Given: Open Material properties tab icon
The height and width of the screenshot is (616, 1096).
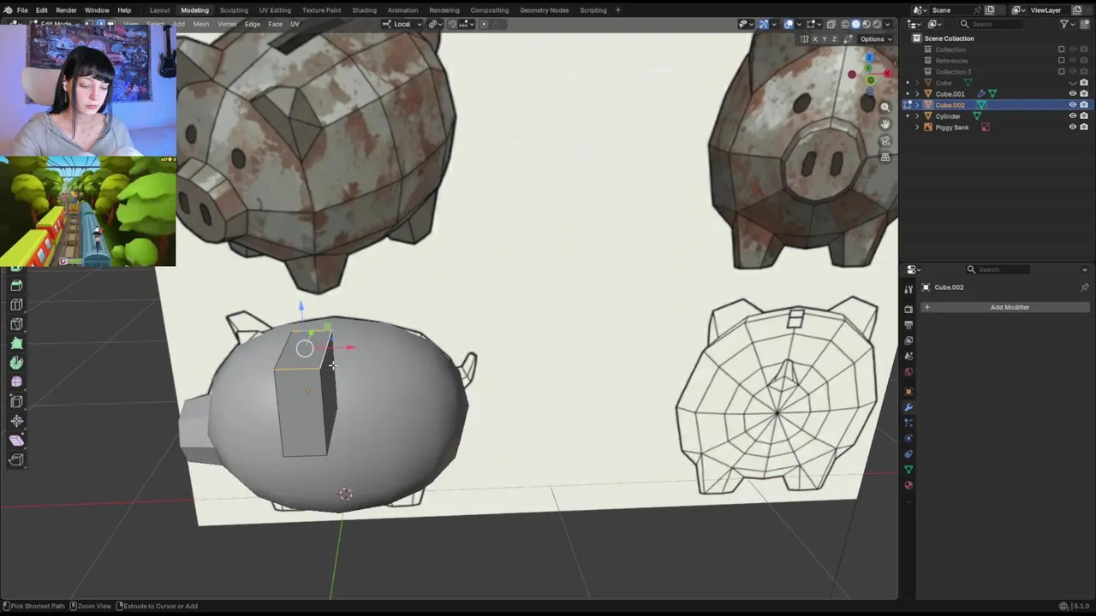Looking at the screenshot, I should [x=908, y=485].
